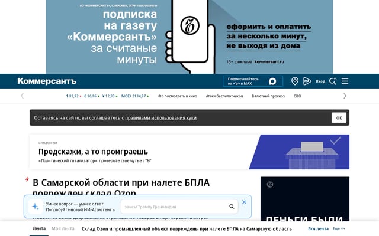Image resolution: width=379 pixels, height=236 pixels.
Task: Expand the Еще feed dropdown
Action: click(x=339, y=228)
